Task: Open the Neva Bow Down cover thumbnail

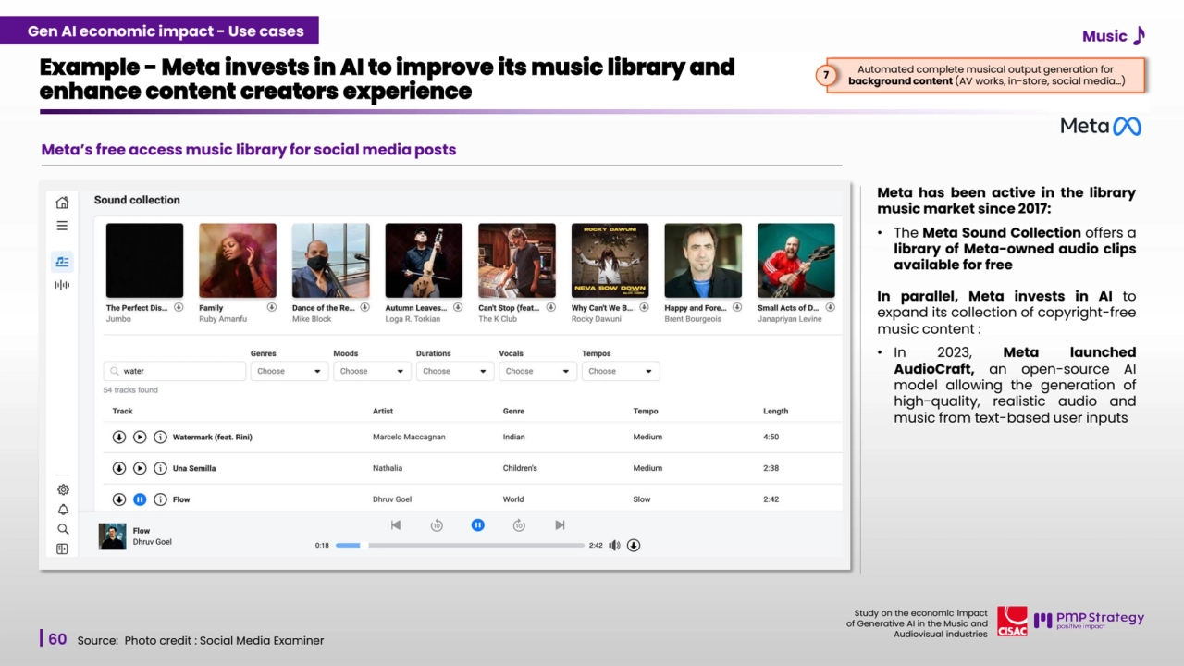Action: click(610, 261)
